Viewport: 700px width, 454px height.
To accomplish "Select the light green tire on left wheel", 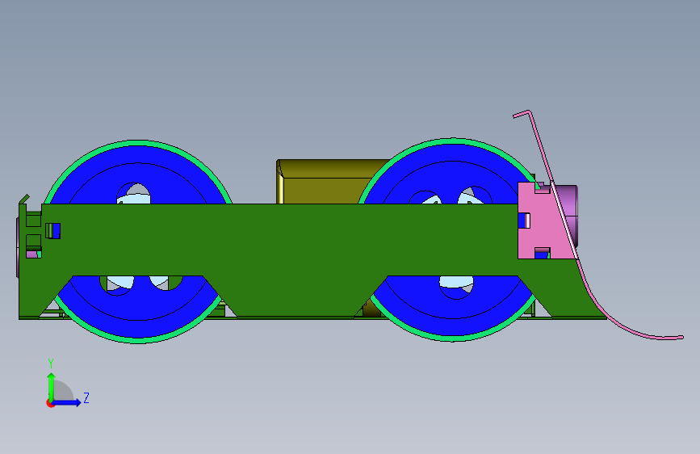I will click(x=137, y=143).
